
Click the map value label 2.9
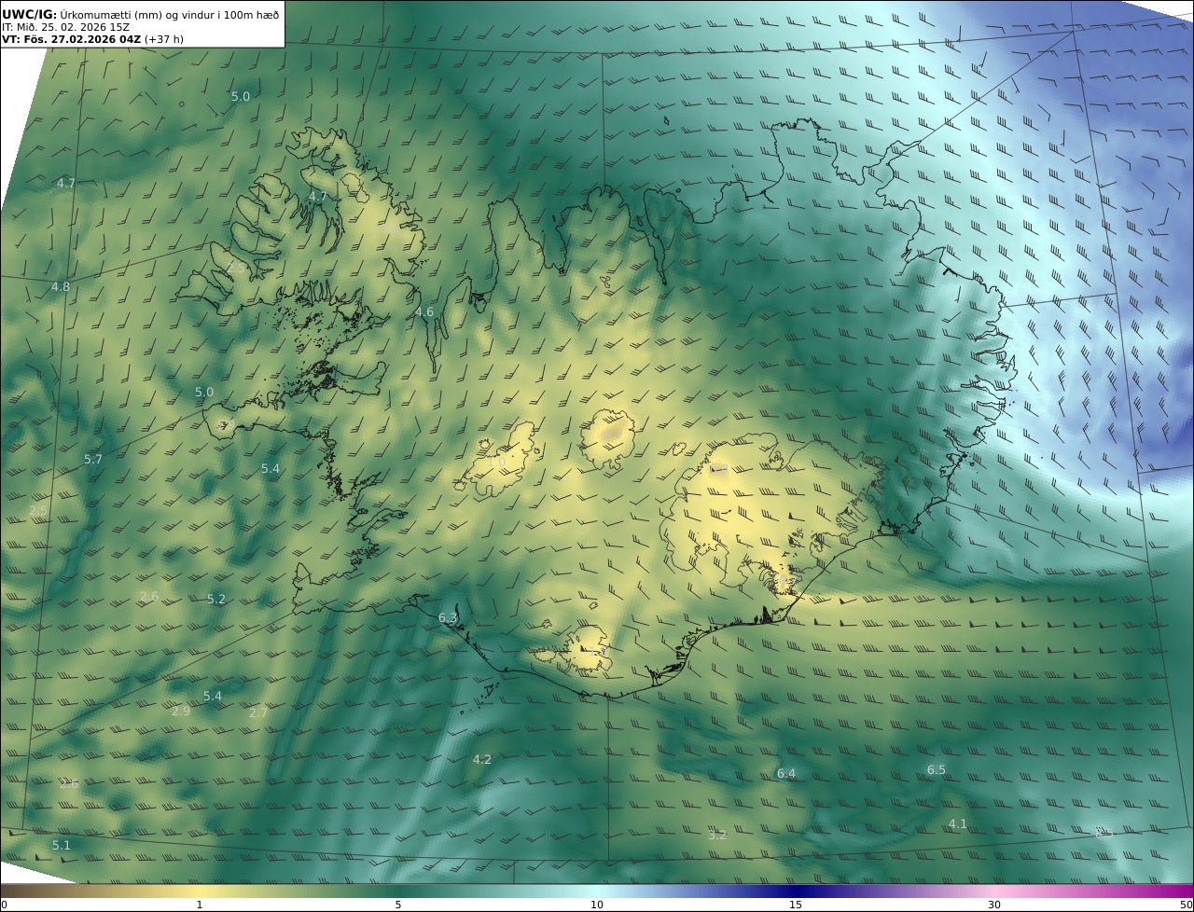coord(181,712)
